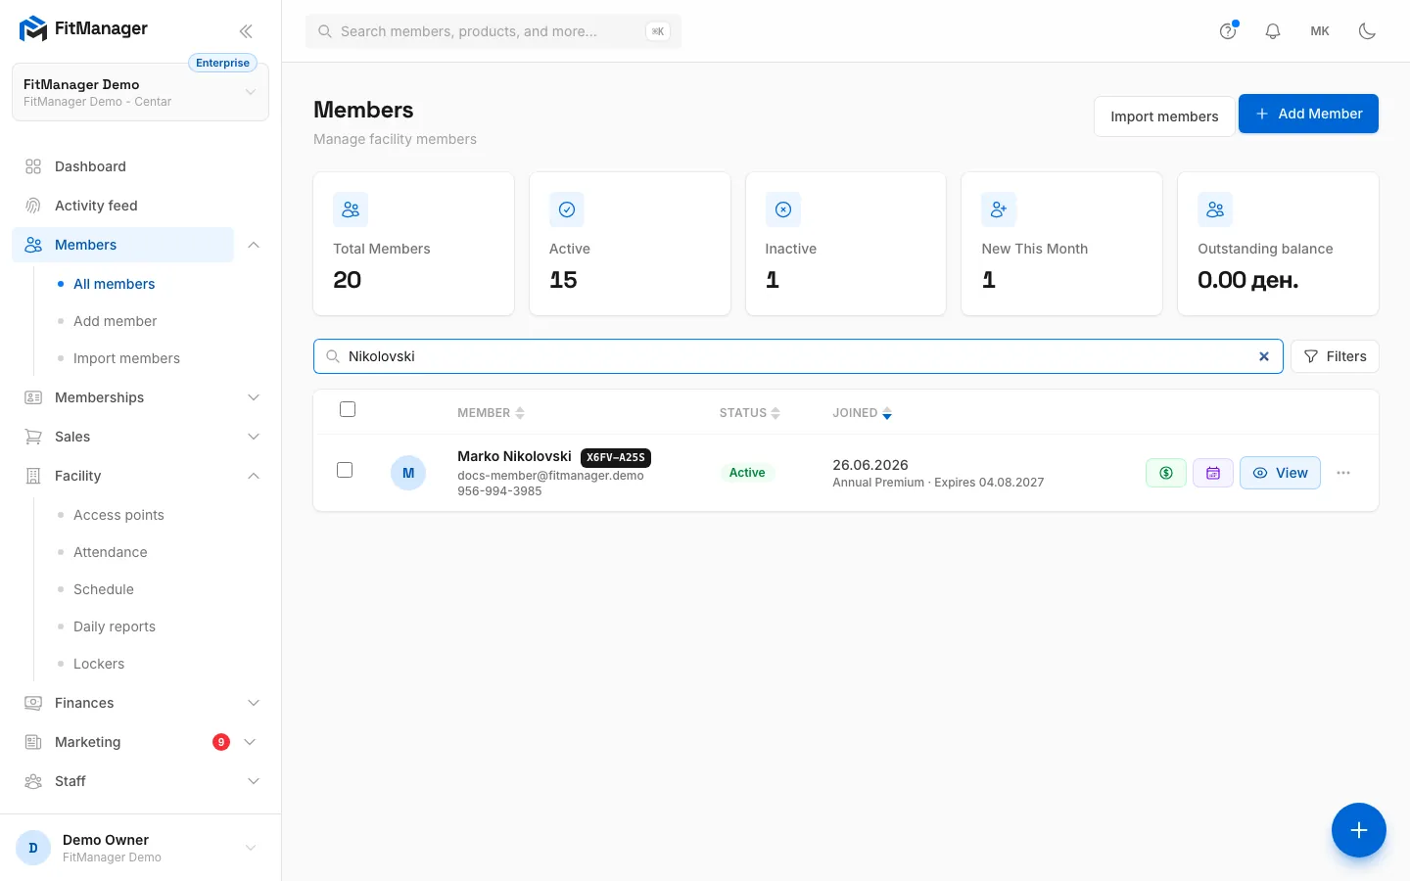Clear the Nikolovski search with the X icon
The height and width of the screenshot is (881, 1410).
[1264, 356]
